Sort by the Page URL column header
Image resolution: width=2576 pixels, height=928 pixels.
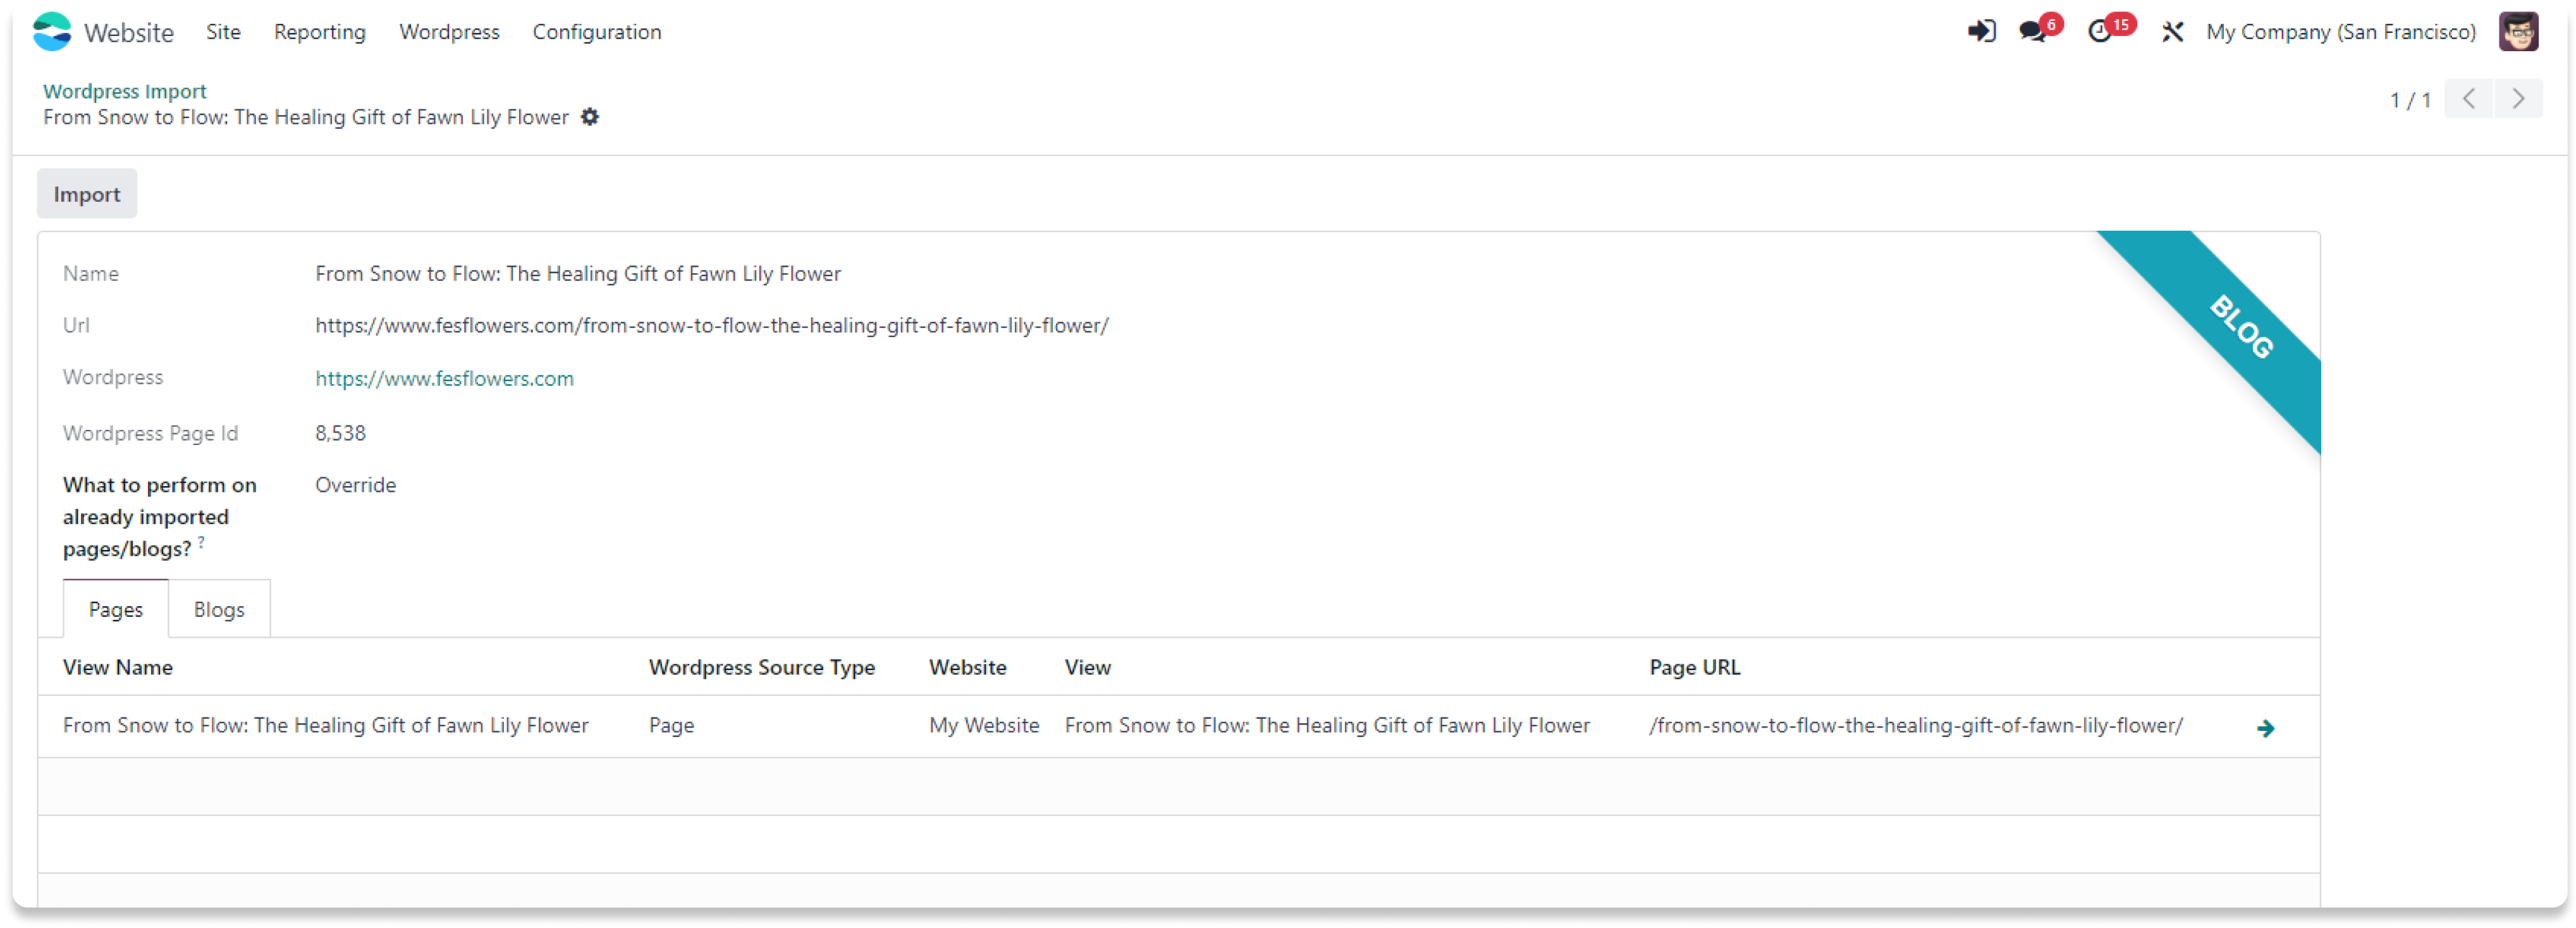1695,667
